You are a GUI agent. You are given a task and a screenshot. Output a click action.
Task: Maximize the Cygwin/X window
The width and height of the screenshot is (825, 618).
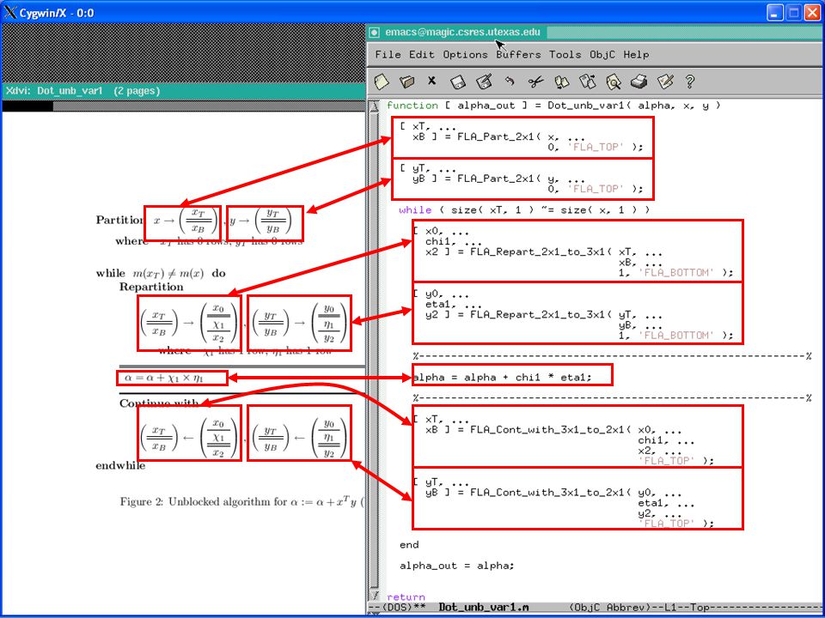(x=793, y=13)
